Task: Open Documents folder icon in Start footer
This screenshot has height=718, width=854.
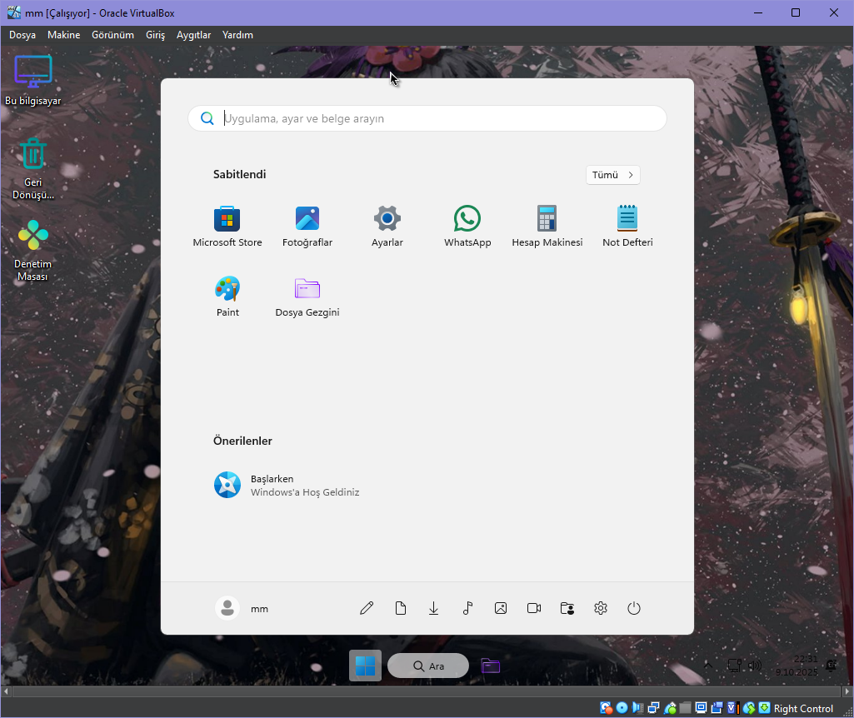Action: [400, 608]
